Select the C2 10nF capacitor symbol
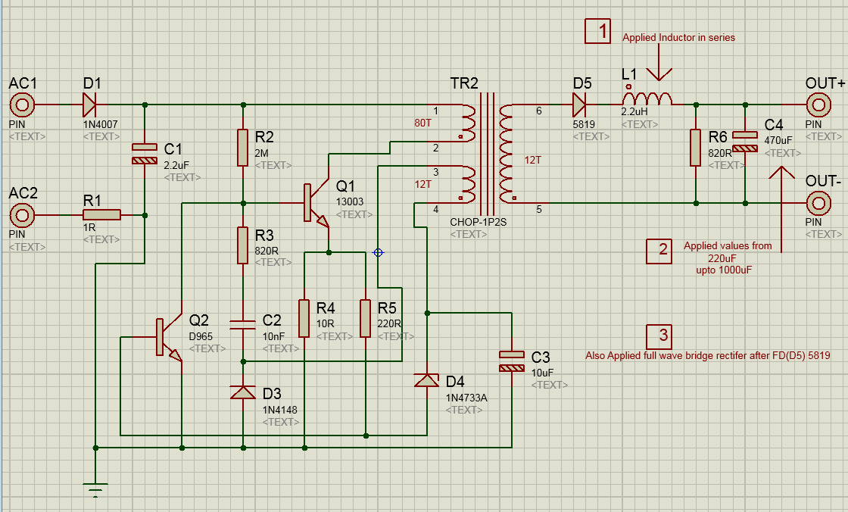 tap(242, 323)
